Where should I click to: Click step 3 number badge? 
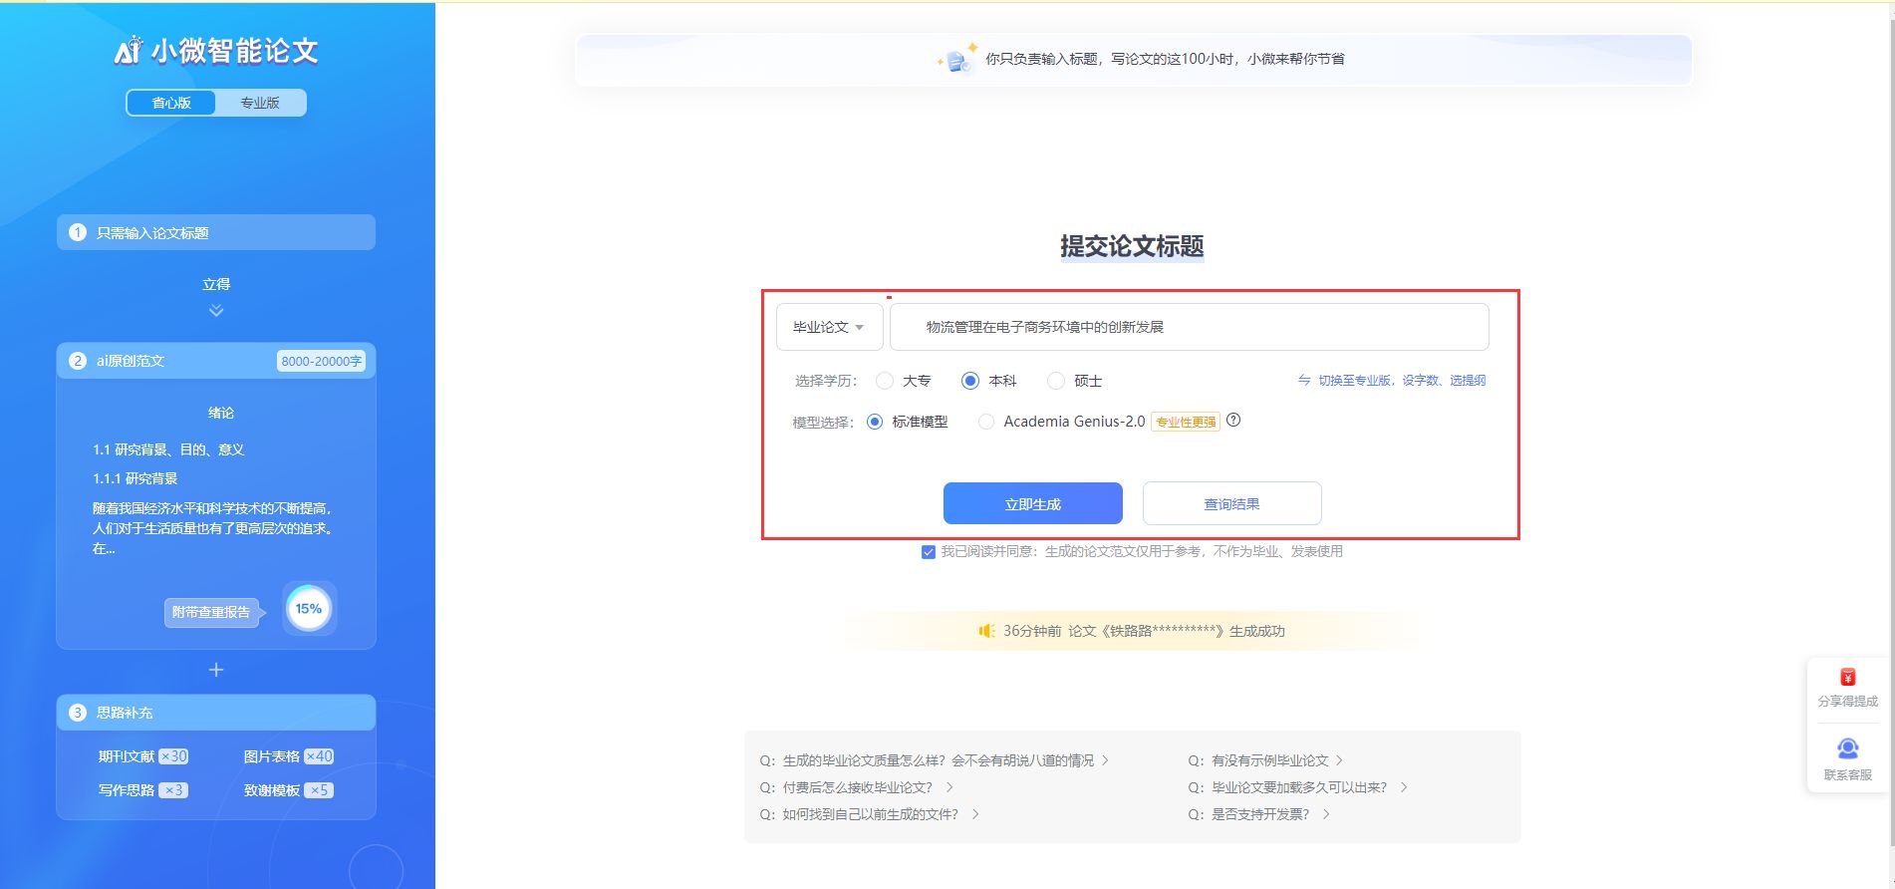pos(78,713)
